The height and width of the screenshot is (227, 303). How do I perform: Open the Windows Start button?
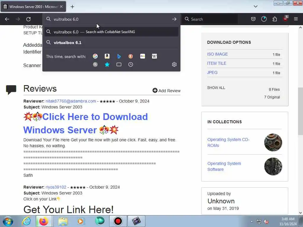[8, 221]
